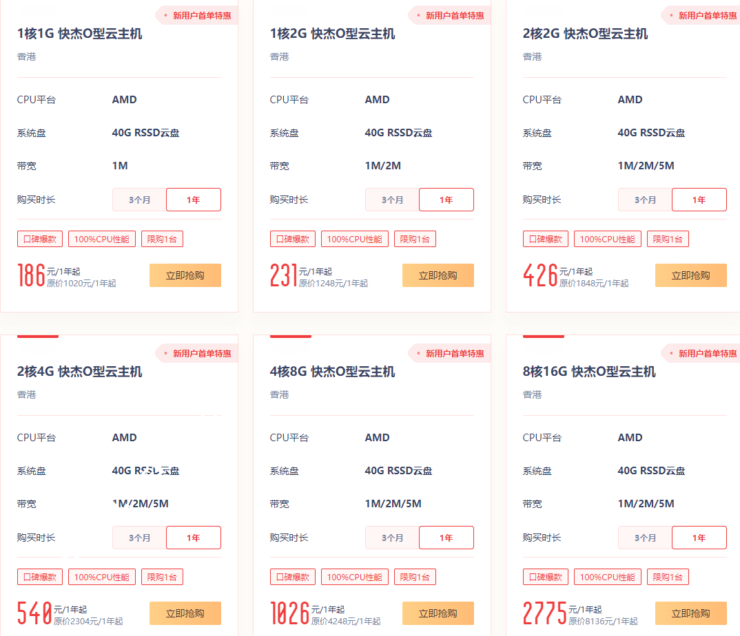Viewport: 740px width, 636px height.
Task: Click 立即抢购 for the 231元 plan
Action: coord(438,275)
